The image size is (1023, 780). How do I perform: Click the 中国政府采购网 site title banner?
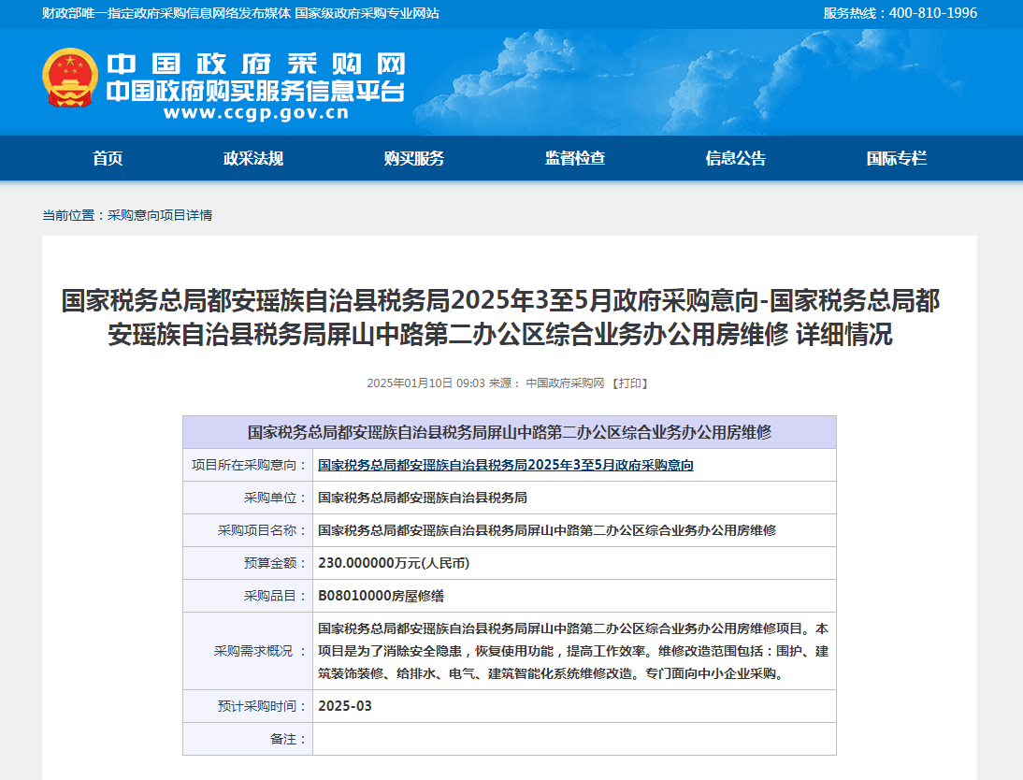click(256, 64)
